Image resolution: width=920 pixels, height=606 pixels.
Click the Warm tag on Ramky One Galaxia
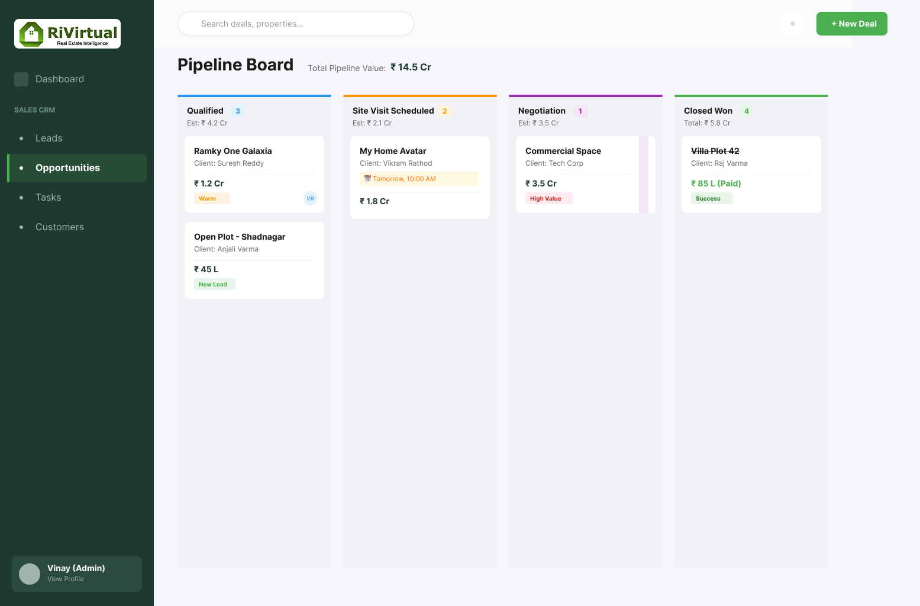pyautogui.click(x=211, y=199)
